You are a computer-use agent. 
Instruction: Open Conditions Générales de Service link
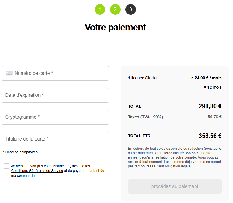pyautogui.click(x=37, y=171)
